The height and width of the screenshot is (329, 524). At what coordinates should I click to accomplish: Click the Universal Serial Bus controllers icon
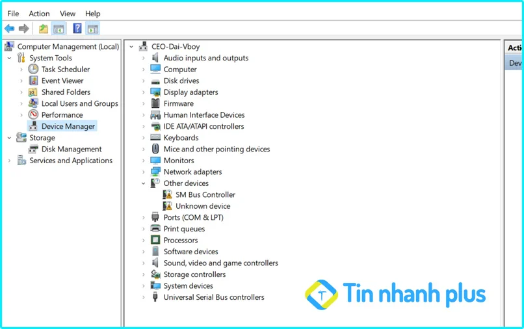[155, 297]
